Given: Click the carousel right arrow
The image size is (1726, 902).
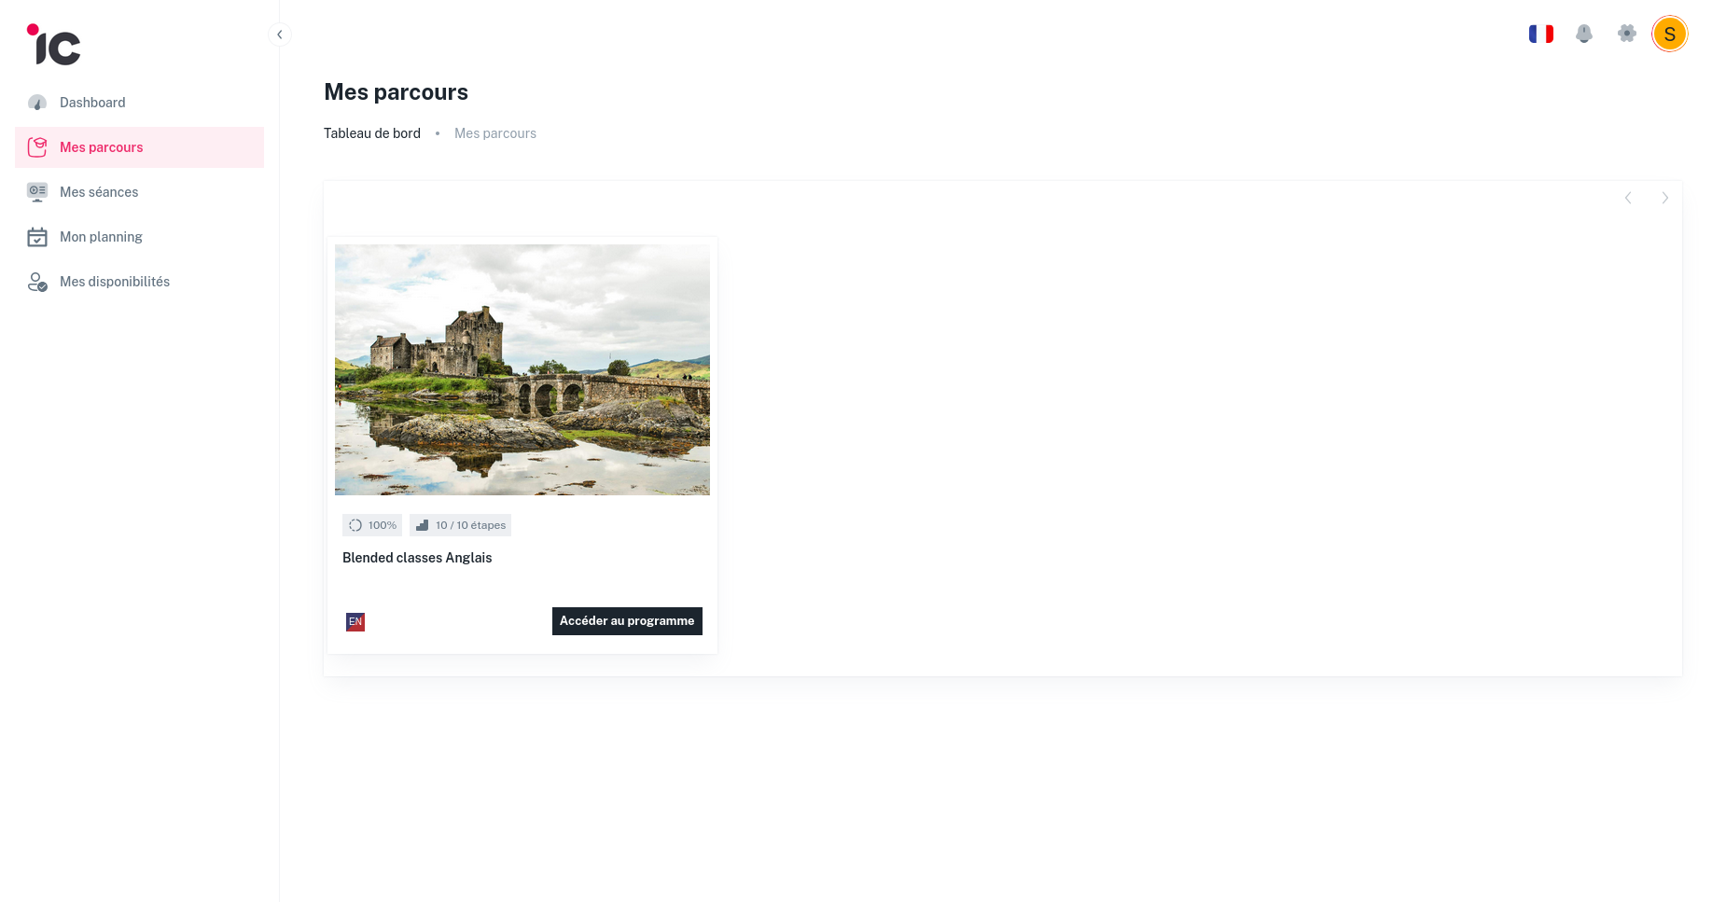Looking at the screenshot, I should click(1665, 198).
